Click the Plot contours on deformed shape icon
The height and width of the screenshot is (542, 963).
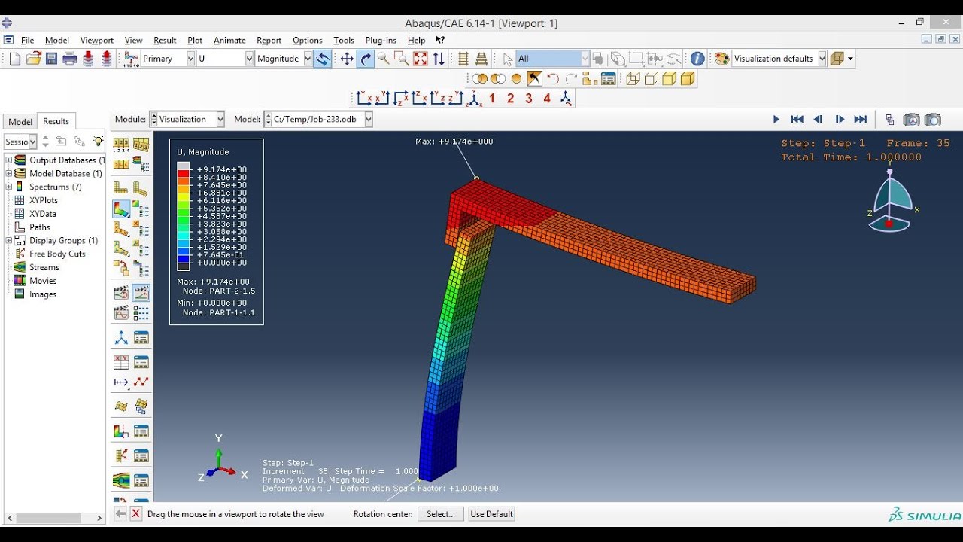pyautogui.click(x=121, y=209)
